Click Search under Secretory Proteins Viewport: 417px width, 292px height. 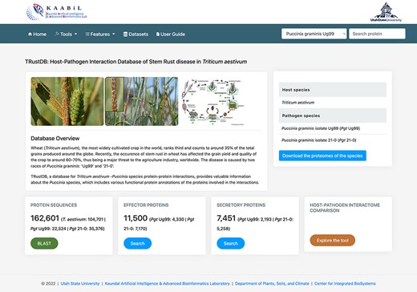coord(230,243)
